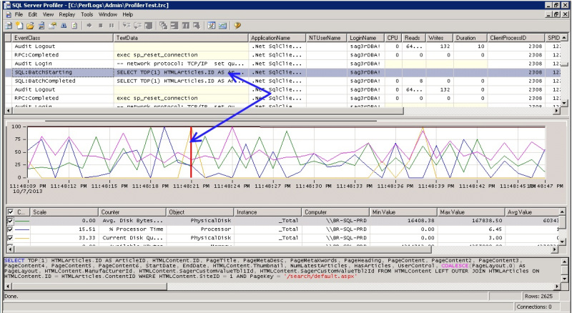Open the File menu
Image resolution: width=572 pixels, height=313 pixels.
pos(19,14)
